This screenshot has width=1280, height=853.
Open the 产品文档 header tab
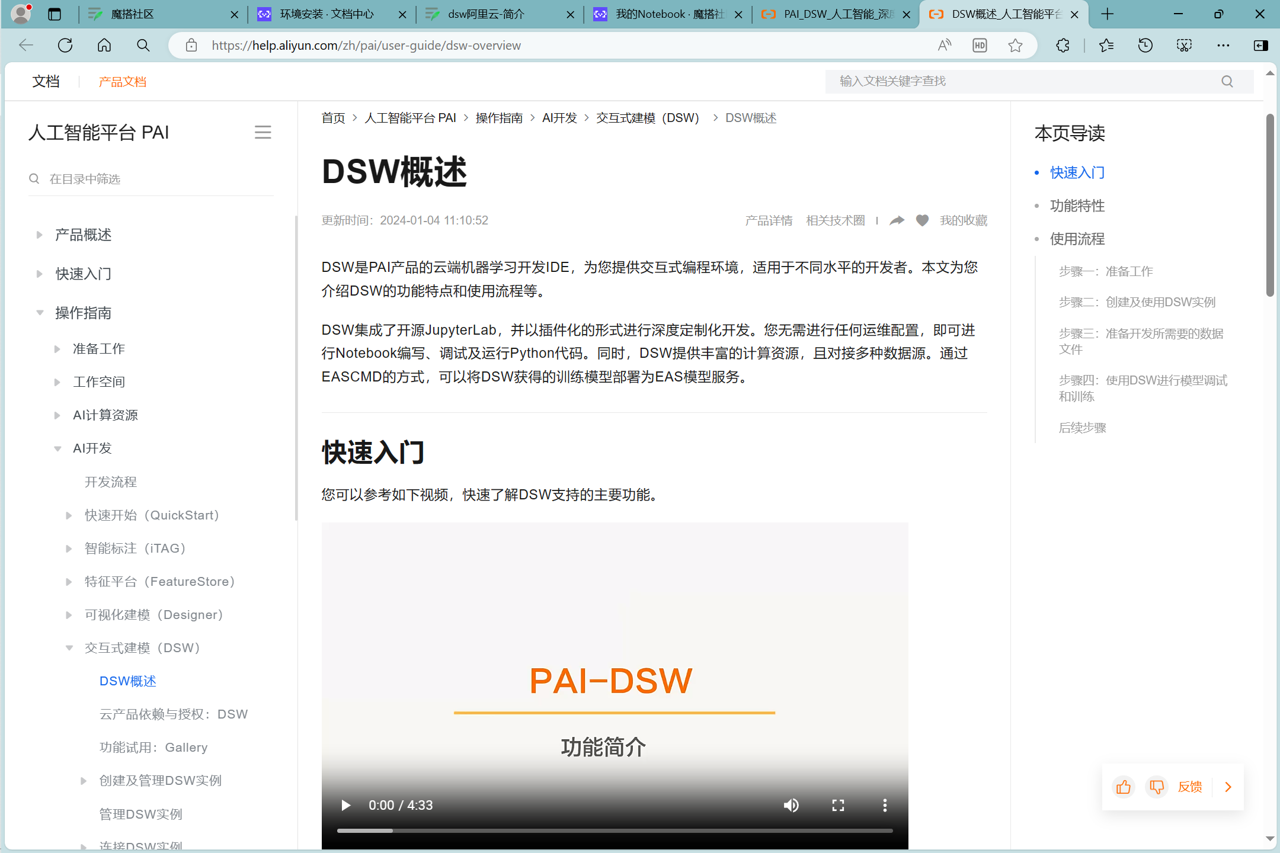[123, 82]
